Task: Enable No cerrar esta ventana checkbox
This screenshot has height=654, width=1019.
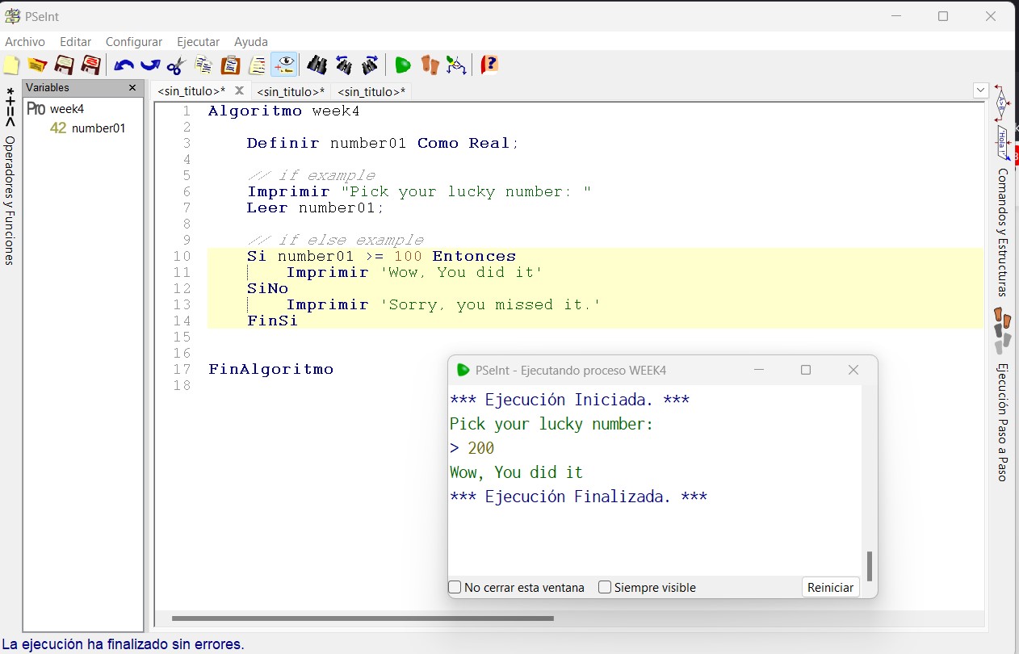Action: pyautogui.click(x=455, y=587)
